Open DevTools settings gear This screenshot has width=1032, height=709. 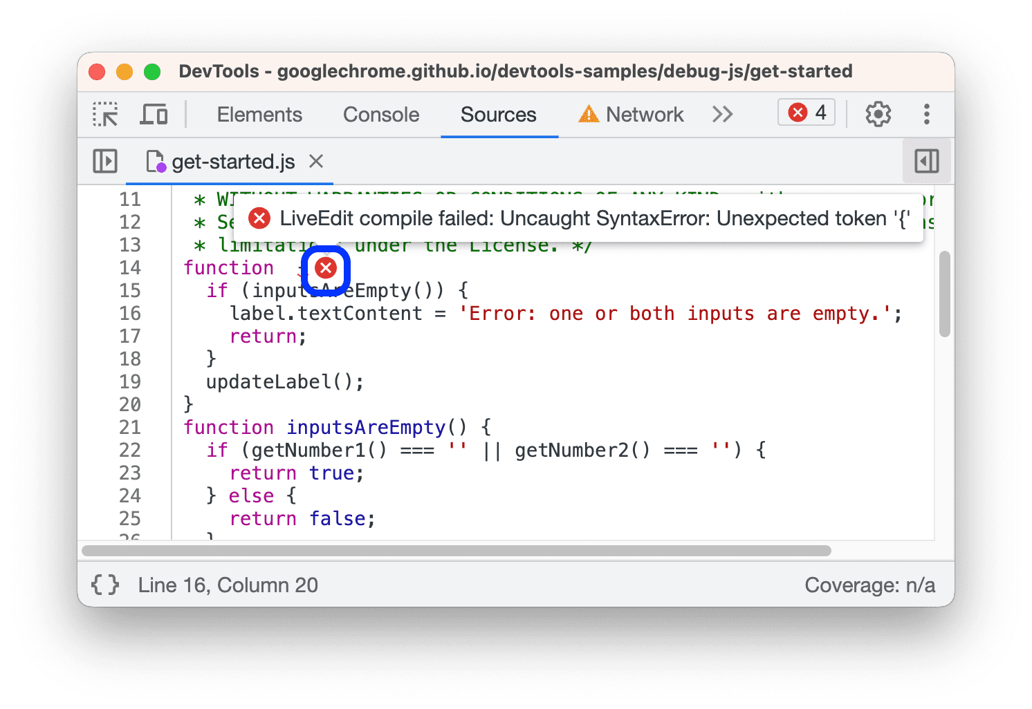pos(878,114)
